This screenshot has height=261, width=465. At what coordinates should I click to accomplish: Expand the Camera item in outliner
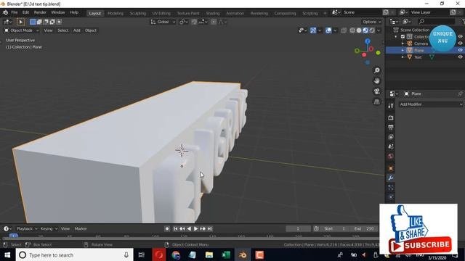403,43
